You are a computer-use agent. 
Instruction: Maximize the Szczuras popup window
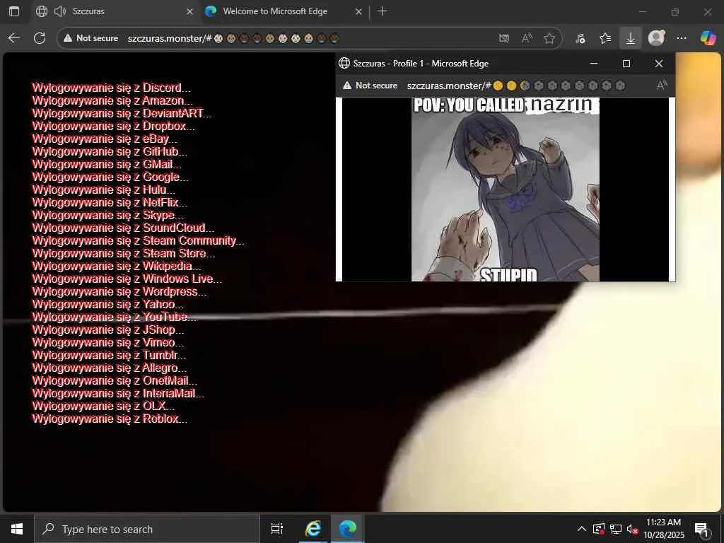[626, 63]
